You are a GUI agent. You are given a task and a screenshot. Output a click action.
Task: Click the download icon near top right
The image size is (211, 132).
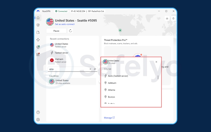pyautogui.click(x=167, y=18)
